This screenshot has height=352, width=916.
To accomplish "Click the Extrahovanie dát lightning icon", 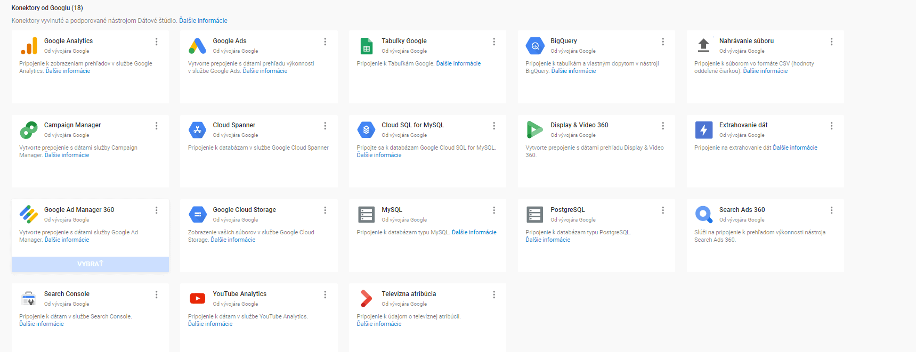I will 703,130.
